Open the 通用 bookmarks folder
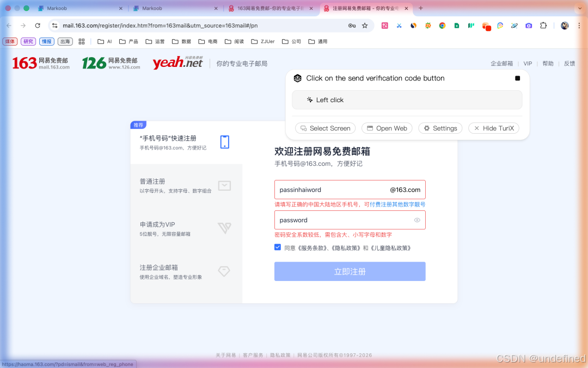This screenshot has width=588, height=368. click(x=318, y=41)
